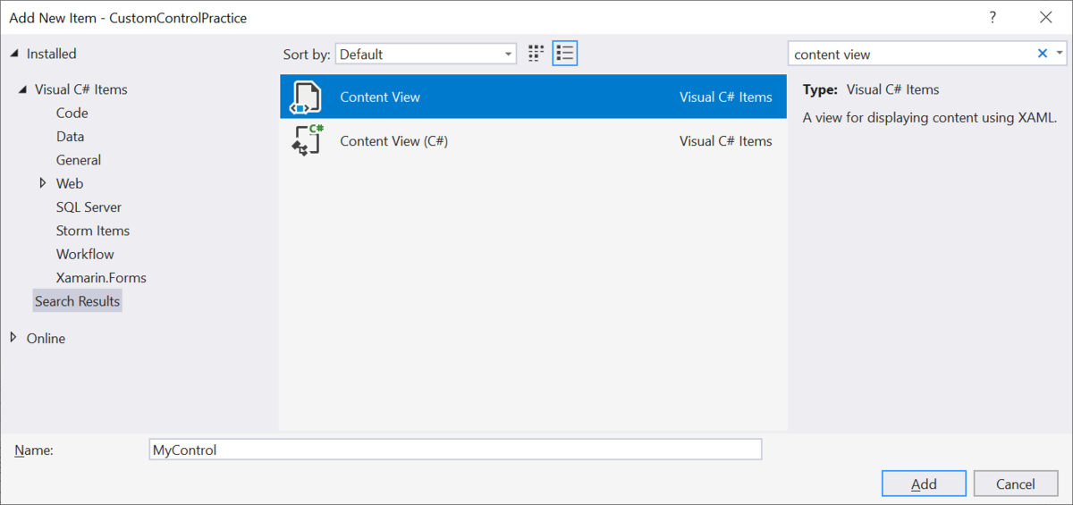Viewport: 1073px width, 505px height.
Task: Clear the search box text
Action: (1042, 54)
